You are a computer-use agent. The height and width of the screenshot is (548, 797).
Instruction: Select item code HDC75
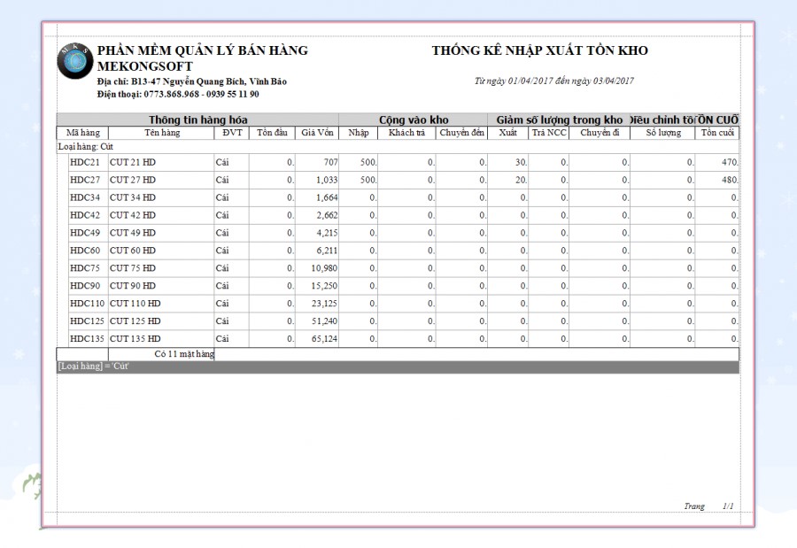(x=85, y=268)
